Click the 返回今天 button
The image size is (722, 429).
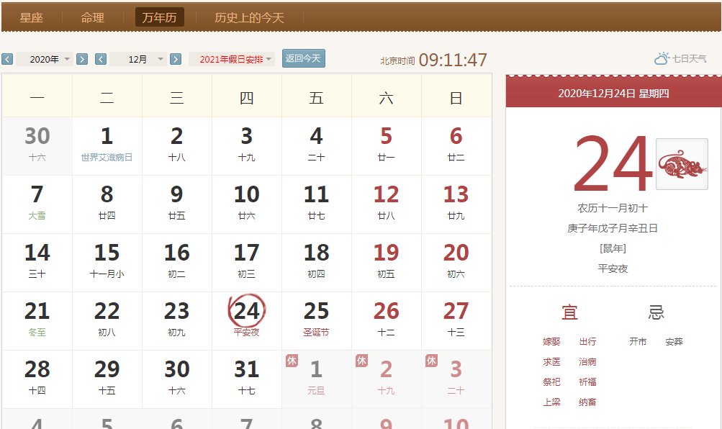304,58
